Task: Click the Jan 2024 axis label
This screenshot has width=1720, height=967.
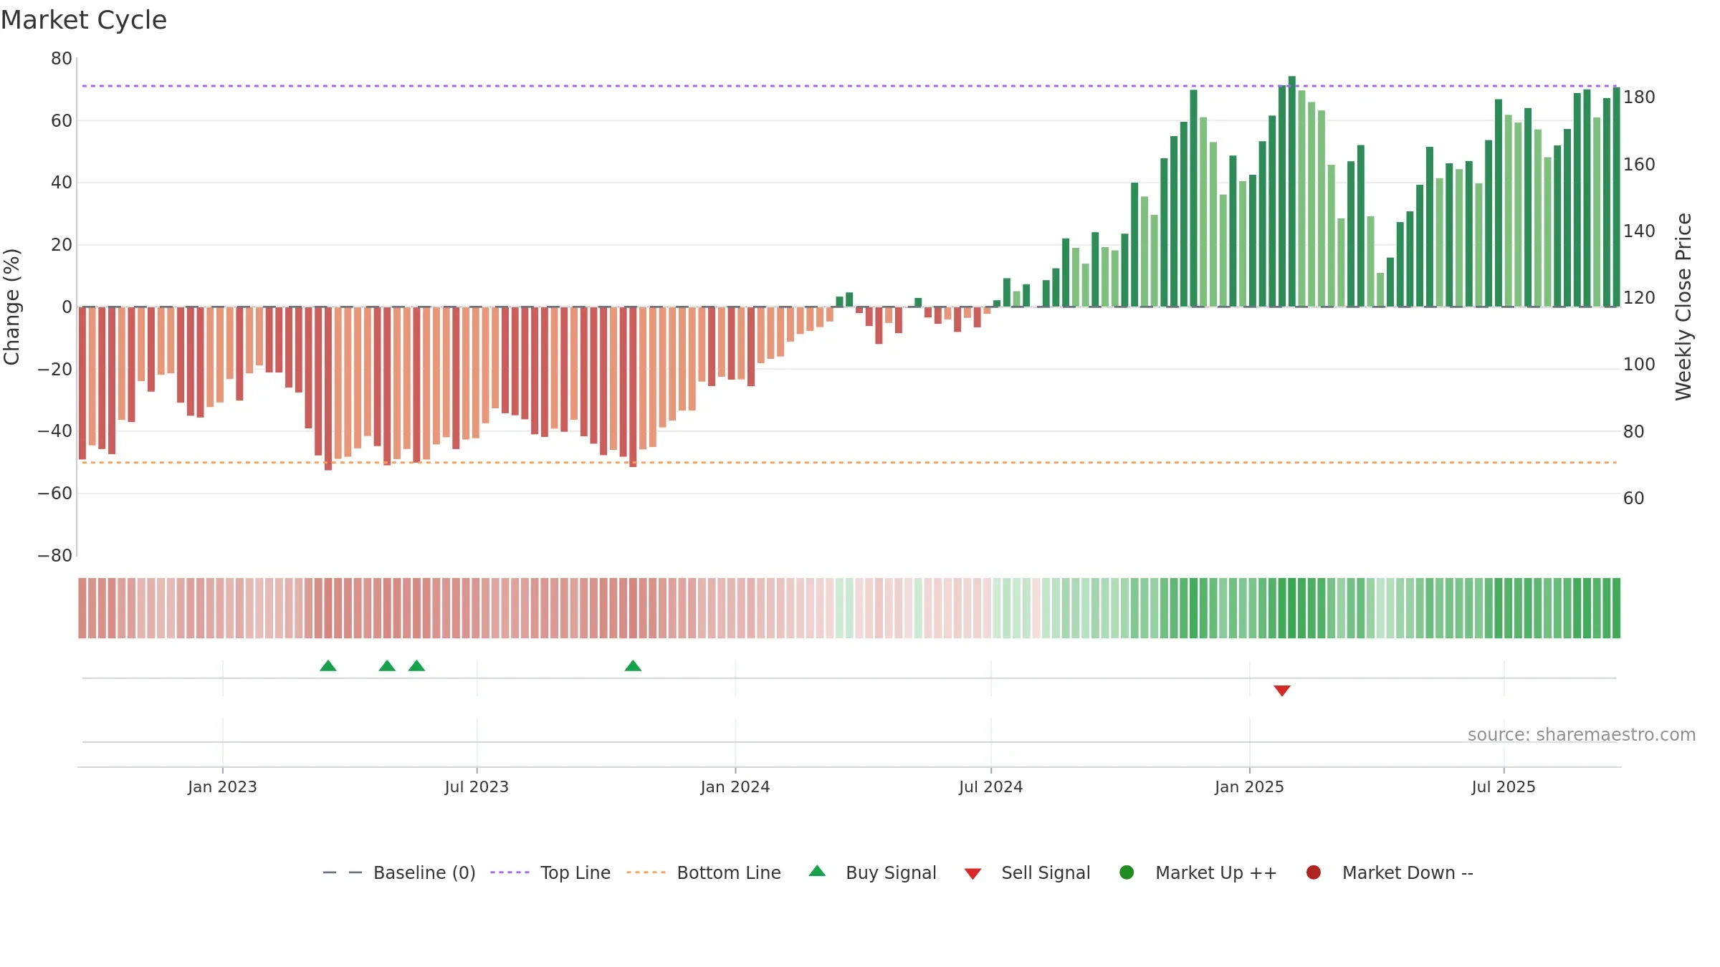Action: point(735,786)
